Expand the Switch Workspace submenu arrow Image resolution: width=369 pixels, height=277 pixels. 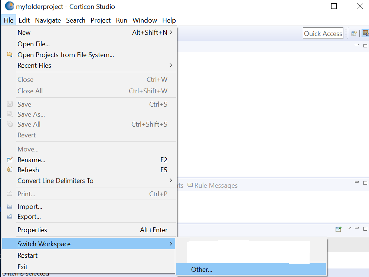pyautogui.click(x=171, y=244)
